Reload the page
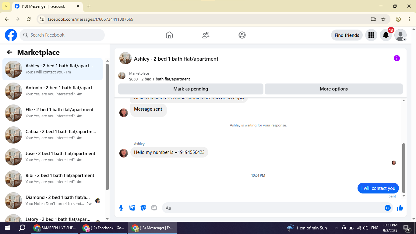 click(29, 19)
